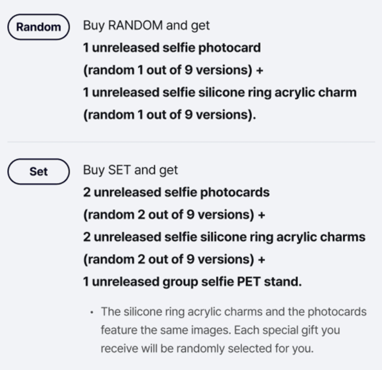Click the line 'receive will be randomly selected for you.'
382x370 pixels.
207,348
